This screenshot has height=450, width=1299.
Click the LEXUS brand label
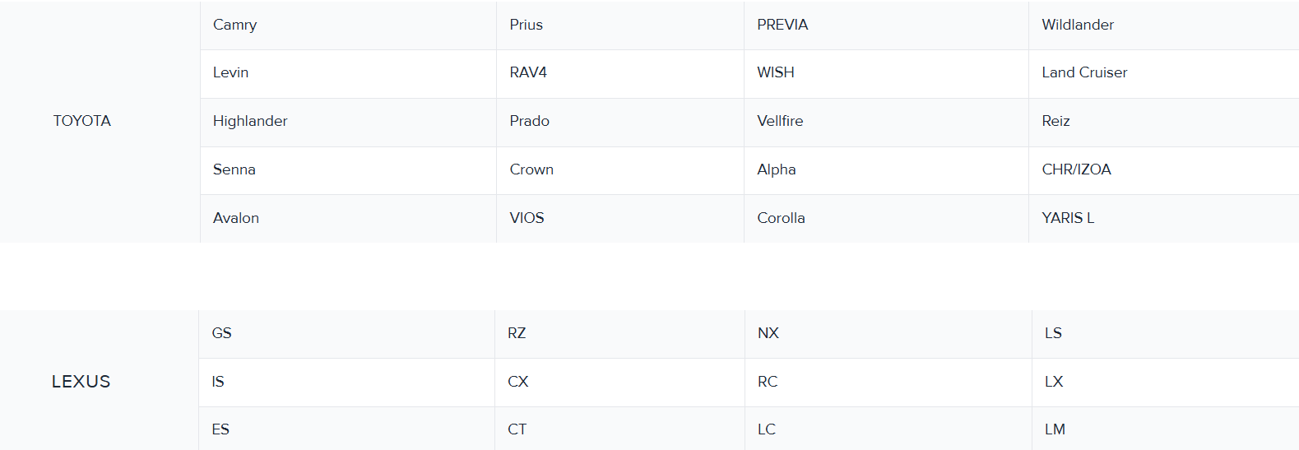click(81, 382)
